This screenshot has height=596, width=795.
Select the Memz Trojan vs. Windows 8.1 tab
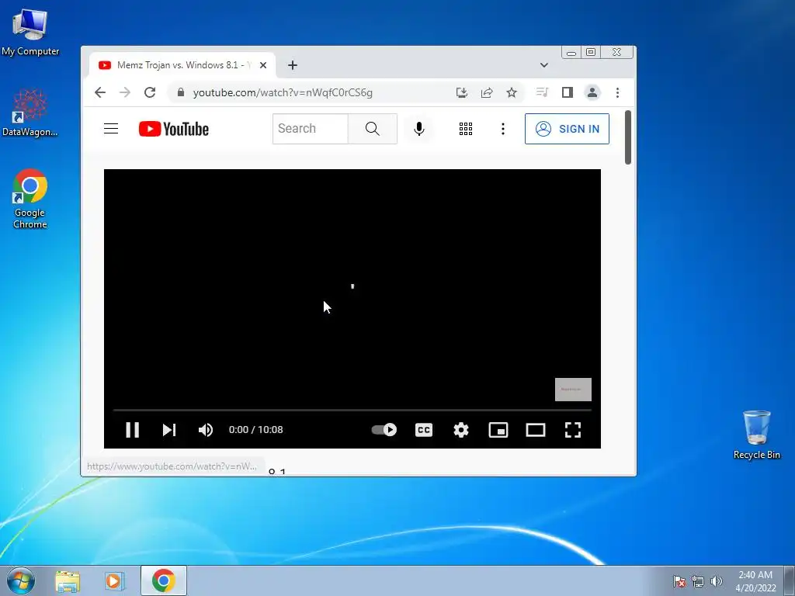pos(182,65)
